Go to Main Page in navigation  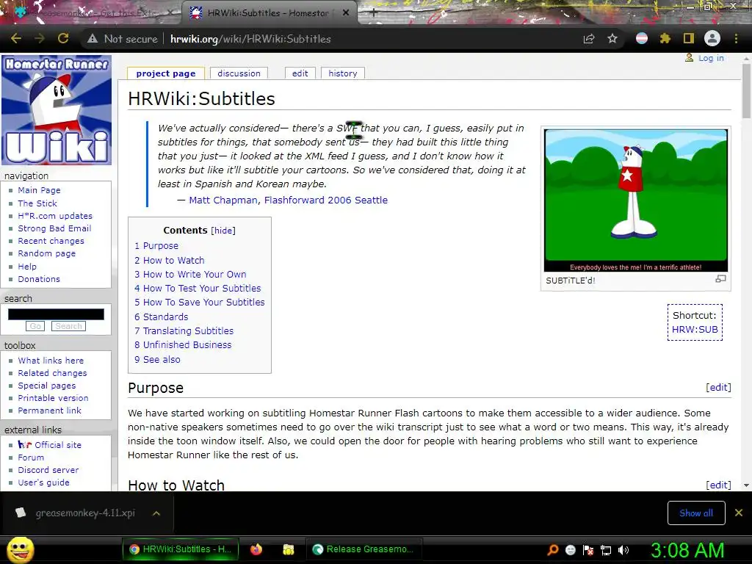point(40,190)
